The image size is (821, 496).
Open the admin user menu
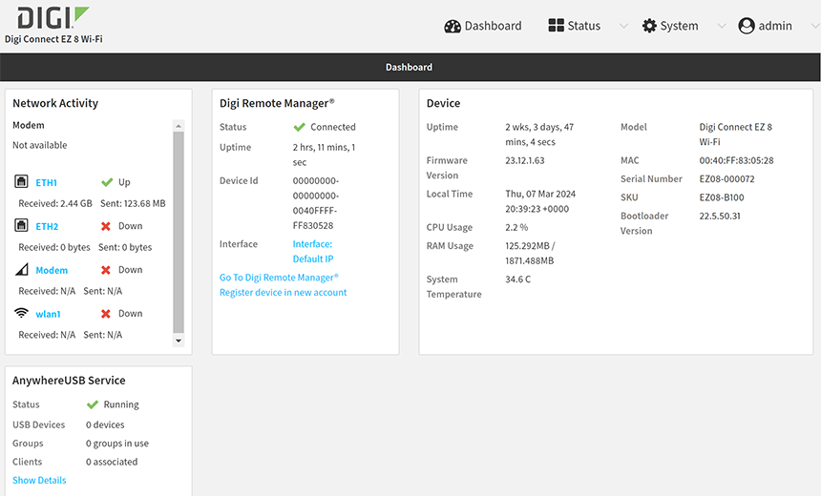click(x=765, y=26)
